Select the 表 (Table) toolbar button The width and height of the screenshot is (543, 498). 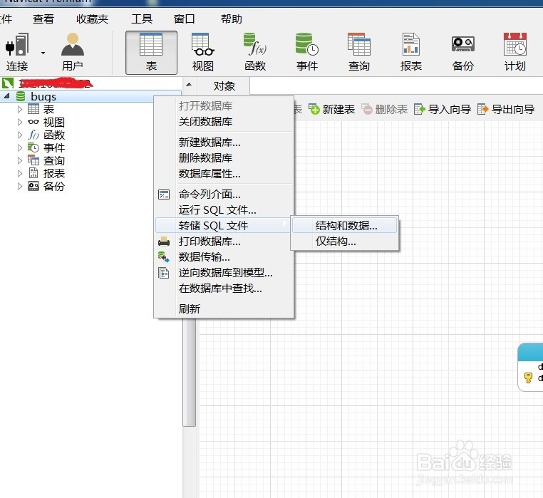coord(151,53)
